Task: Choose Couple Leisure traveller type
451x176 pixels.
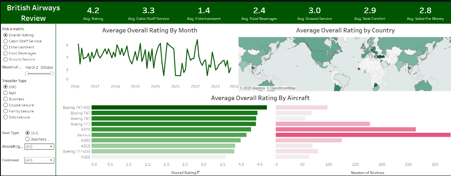Action: click(x=6, y=105)
